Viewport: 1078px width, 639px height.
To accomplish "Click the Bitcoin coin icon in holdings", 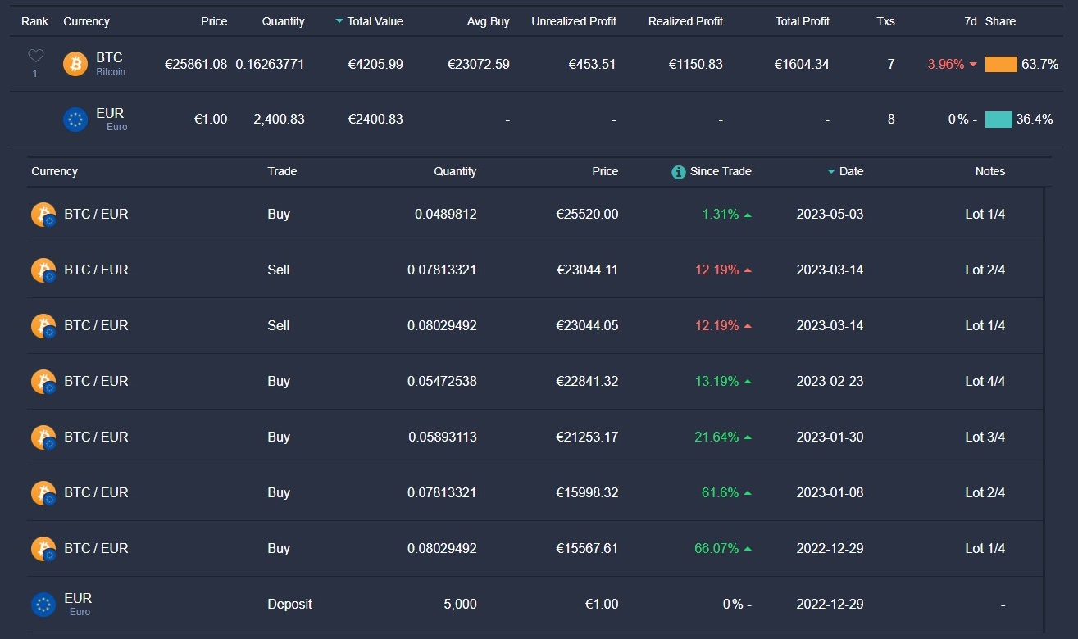I will (x=75, y=64).
